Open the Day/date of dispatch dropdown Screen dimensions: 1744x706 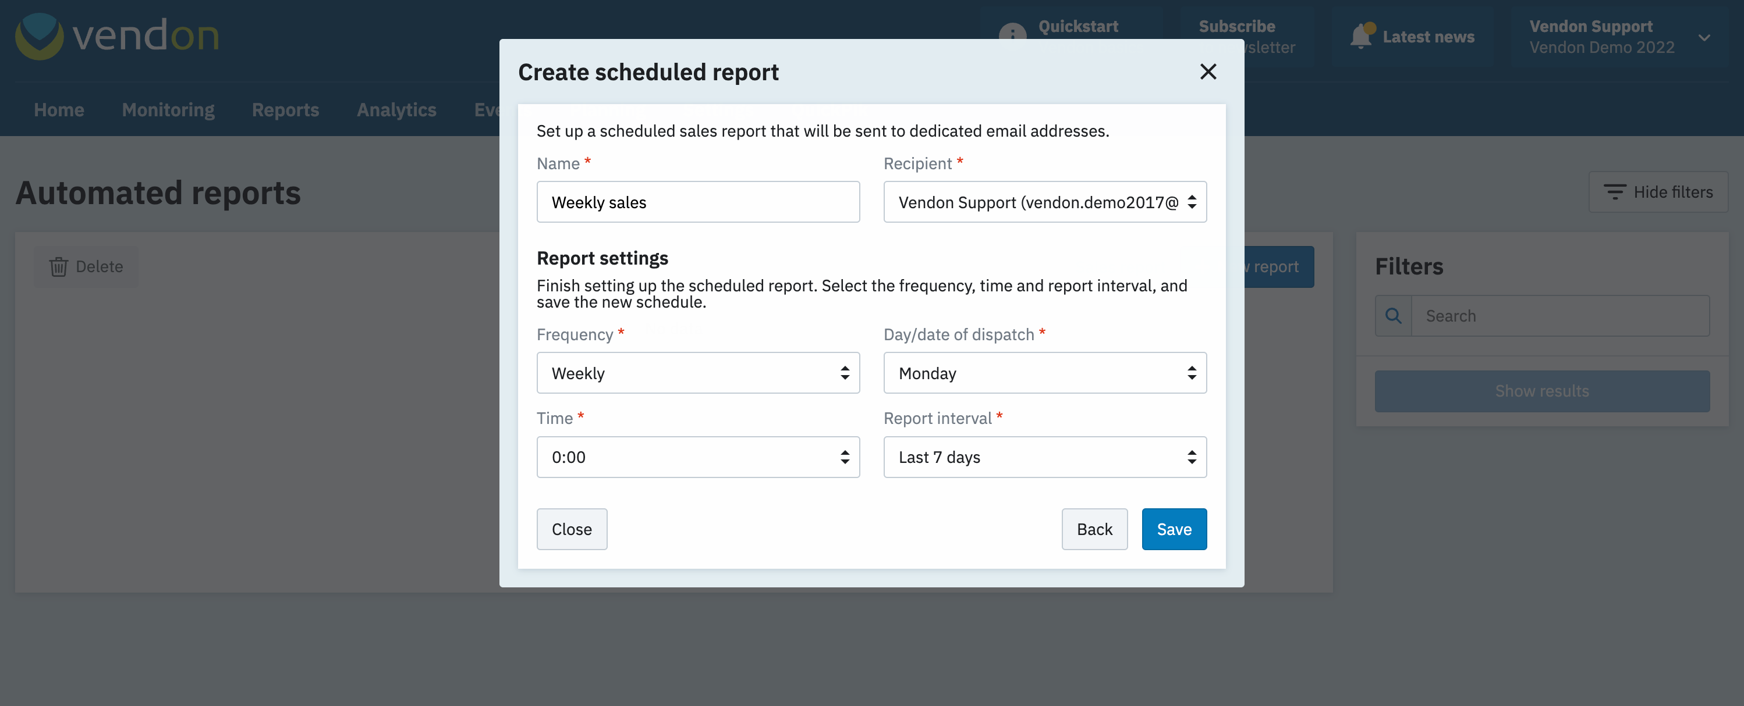[1044, 373]
